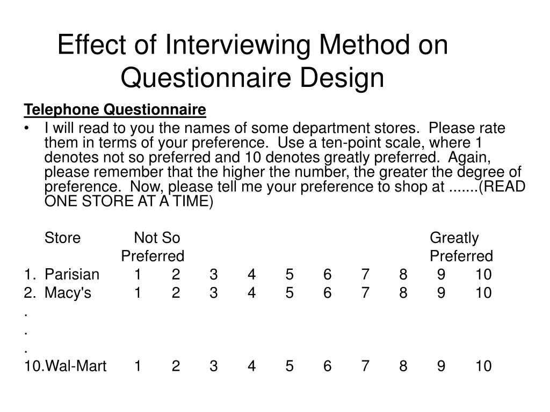Select rating 4 for Wal-Mart
Image resolution: width=550 pixels, height=412 pixels.
[251, 366]
